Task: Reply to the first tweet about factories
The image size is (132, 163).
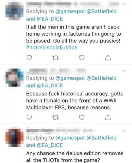Action: click(x=29, y=58)
